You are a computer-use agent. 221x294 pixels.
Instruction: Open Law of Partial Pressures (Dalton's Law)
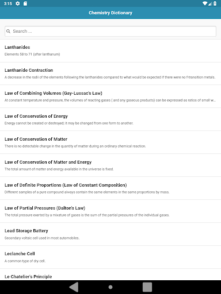point(110,211)
